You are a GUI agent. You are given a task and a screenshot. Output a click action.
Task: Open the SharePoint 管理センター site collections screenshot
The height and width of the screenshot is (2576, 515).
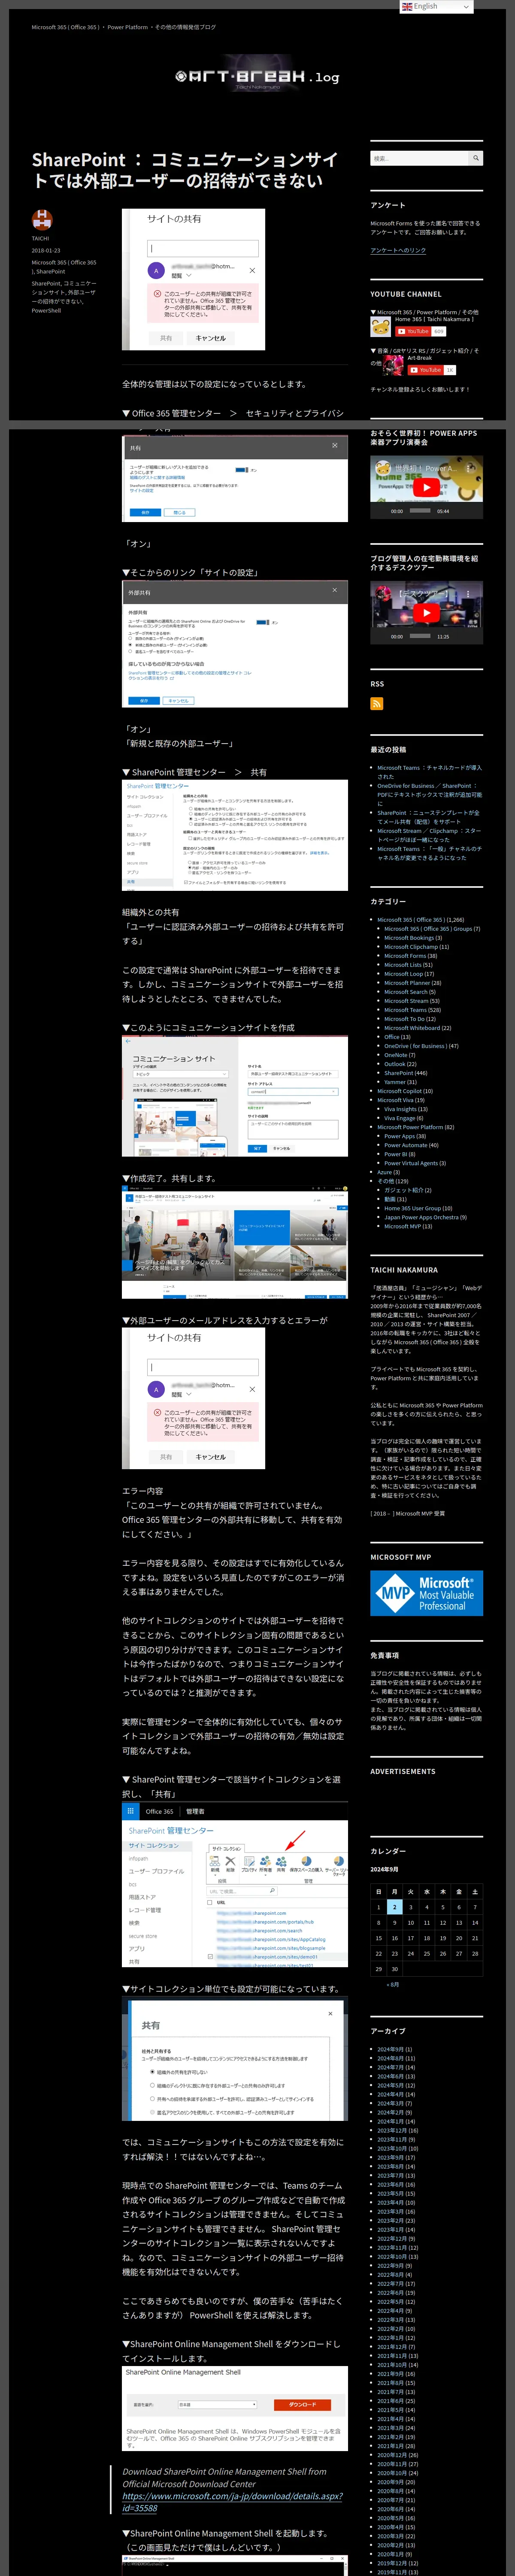[x=235, y=1883]
